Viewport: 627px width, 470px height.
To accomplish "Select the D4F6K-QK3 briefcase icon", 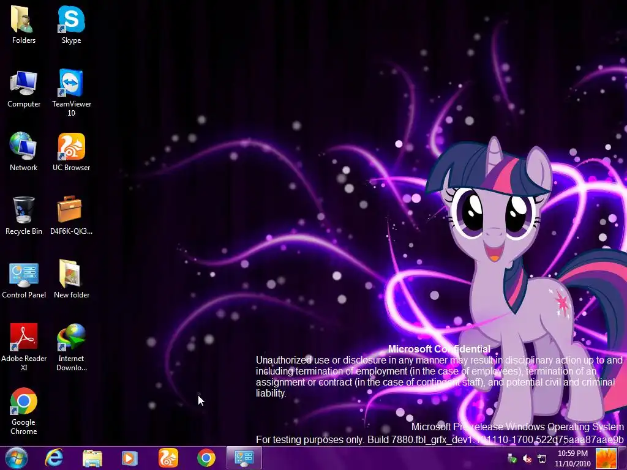I will pyautogui.click(x=71, y=215).
